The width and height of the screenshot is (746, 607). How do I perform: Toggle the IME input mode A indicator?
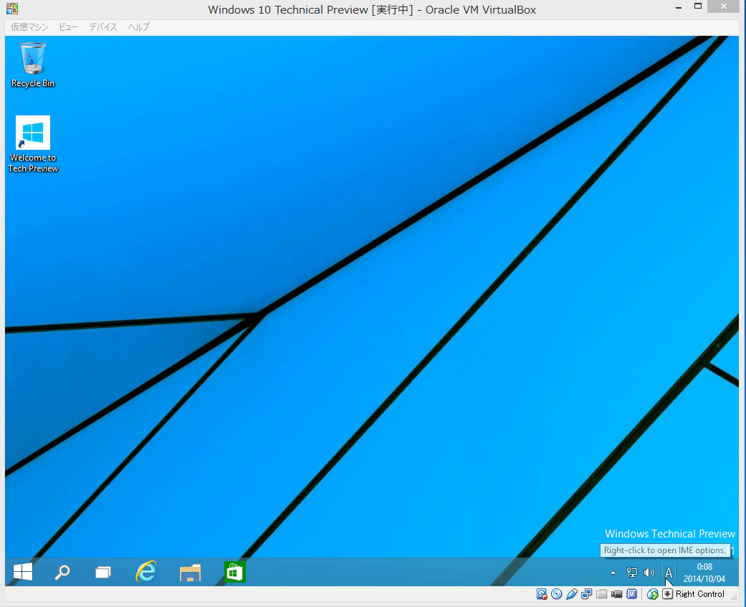point(669,573)
